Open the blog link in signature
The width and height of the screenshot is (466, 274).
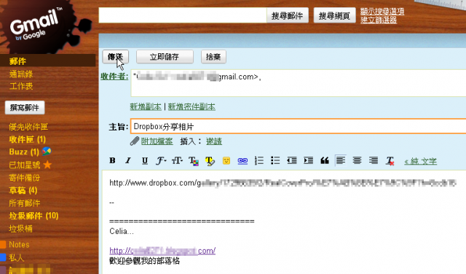click(162, 251)
